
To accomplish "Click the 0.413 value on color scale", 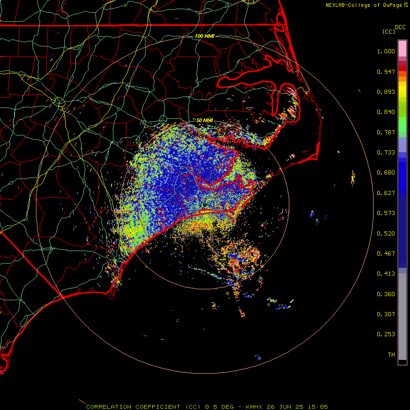I will [386, 274].
